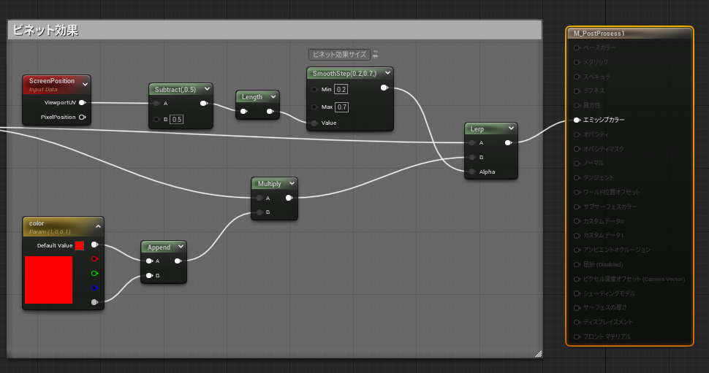This screenshot has width=709, height=373.
Task: Click the Default Value red color swatch
Action: [80, 246]
